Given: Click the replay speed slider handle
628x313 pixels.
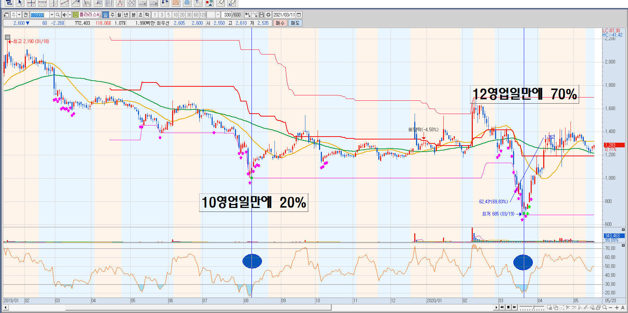Looking at the screenshot, I should [534, 307].
